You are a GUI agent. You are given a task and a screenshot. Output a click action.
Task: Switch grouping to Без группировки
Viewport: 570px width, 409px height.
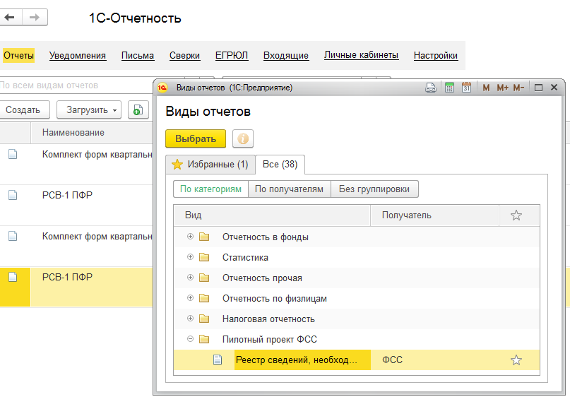(x=374, y=189)
